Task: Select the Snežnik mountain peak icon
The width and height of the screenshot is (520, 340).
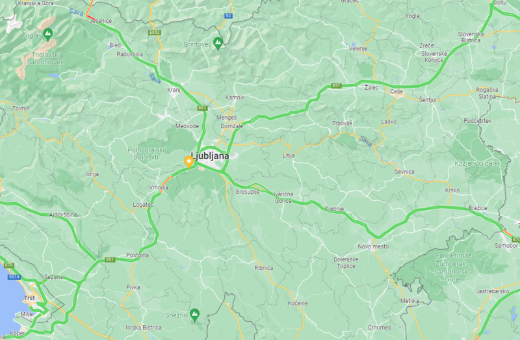Action: click(x=194, y=314)
